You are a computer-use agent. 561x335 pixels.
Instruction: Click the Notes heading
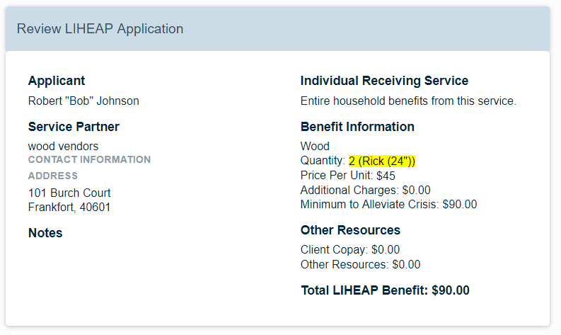point(45,233)
